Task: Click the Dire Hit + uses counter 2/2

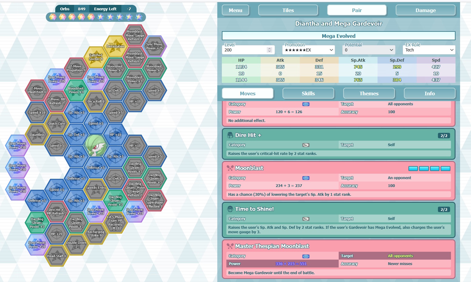Action: (444, 136)
